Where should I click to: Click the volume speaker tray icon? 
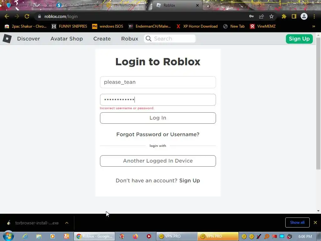[289, 237]
